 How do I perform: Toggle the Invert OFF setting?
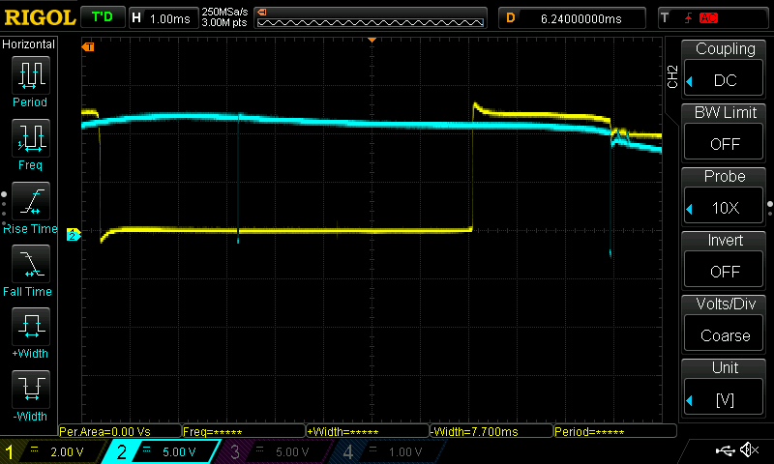[x=725, y=260]
